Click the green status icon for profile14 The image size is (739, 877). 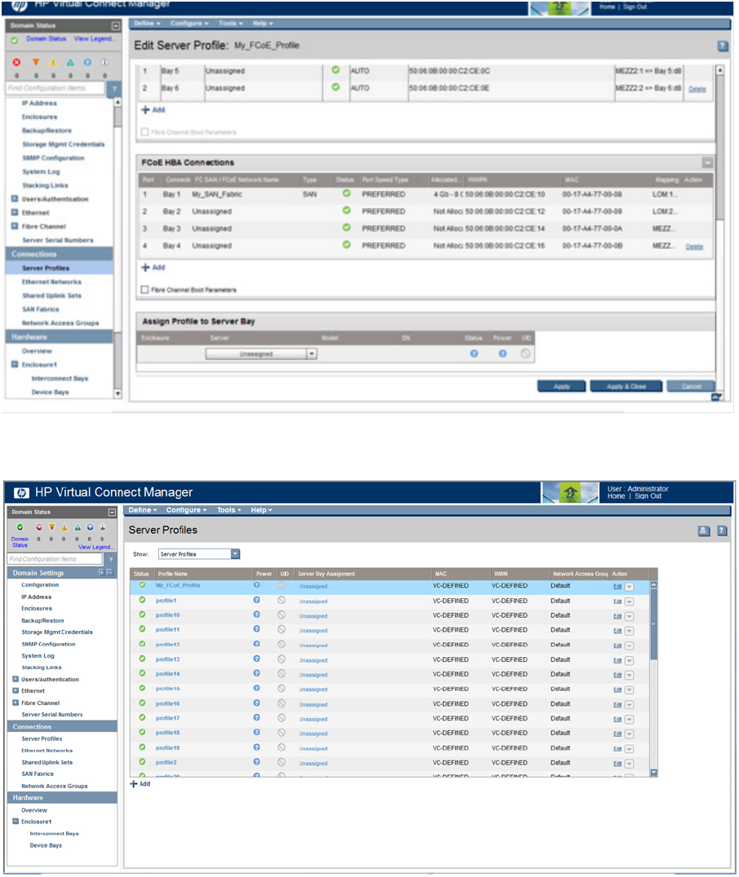click(x=142, y=674)
